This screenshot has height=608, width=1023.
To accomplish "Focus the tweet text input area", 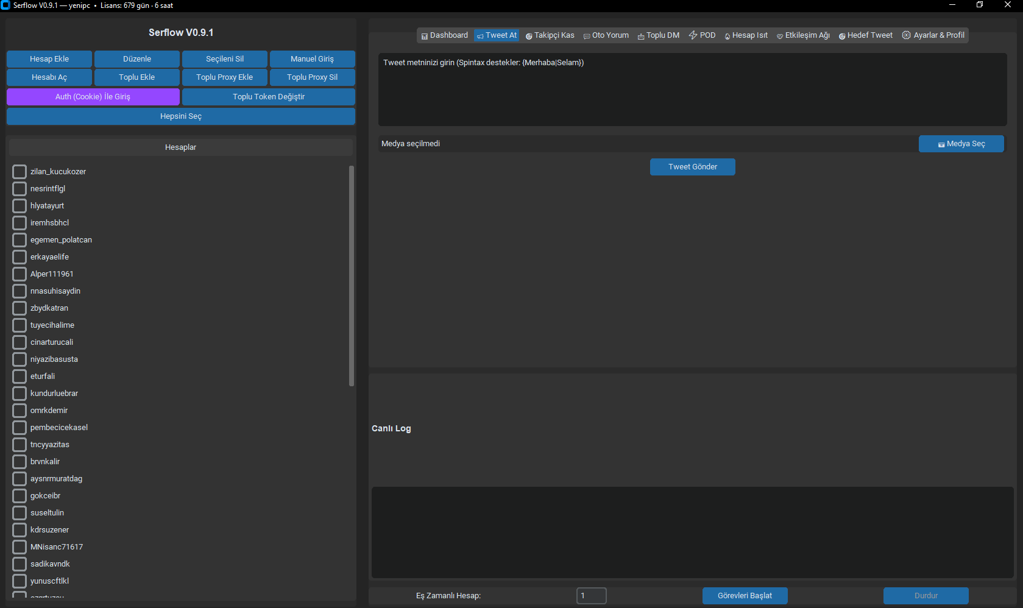I will coord(692,90).
